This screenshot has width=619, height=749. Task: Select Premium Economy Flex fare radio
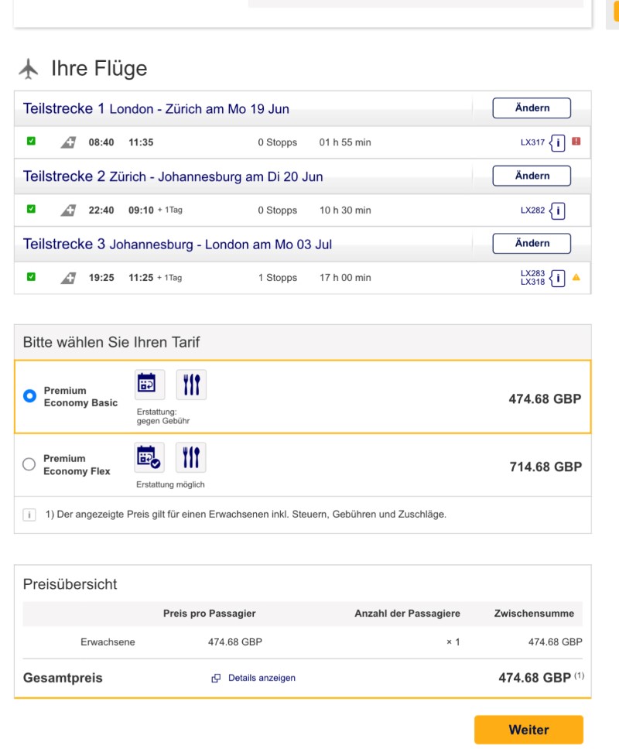(x=29, y=463)
